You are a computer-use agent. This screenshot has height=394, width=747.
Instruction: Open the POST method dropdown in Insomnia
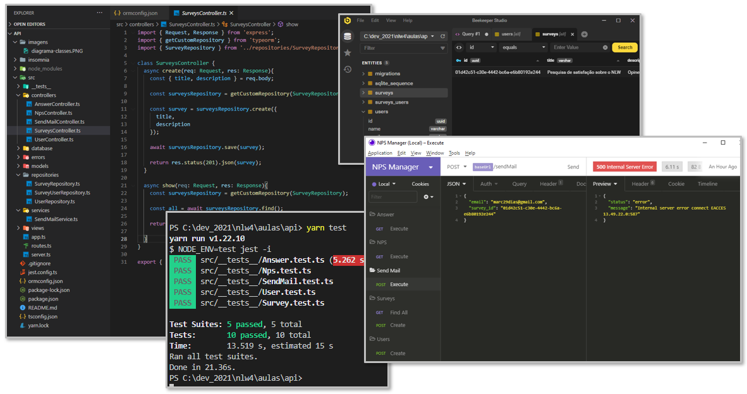pyautogui.click(x=456, y=167)
